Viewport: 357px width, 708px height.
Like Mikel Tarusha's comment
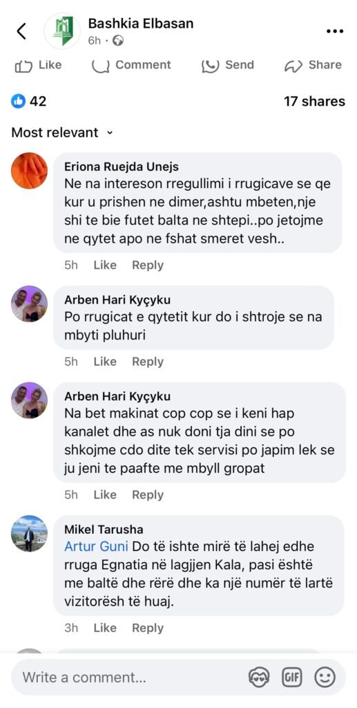105,628
